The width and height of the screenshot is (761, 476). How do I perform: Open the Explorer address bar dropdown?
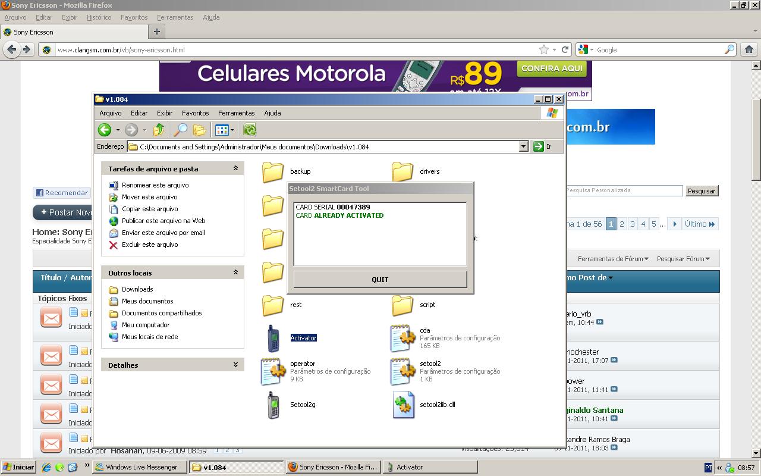[523, 146]
